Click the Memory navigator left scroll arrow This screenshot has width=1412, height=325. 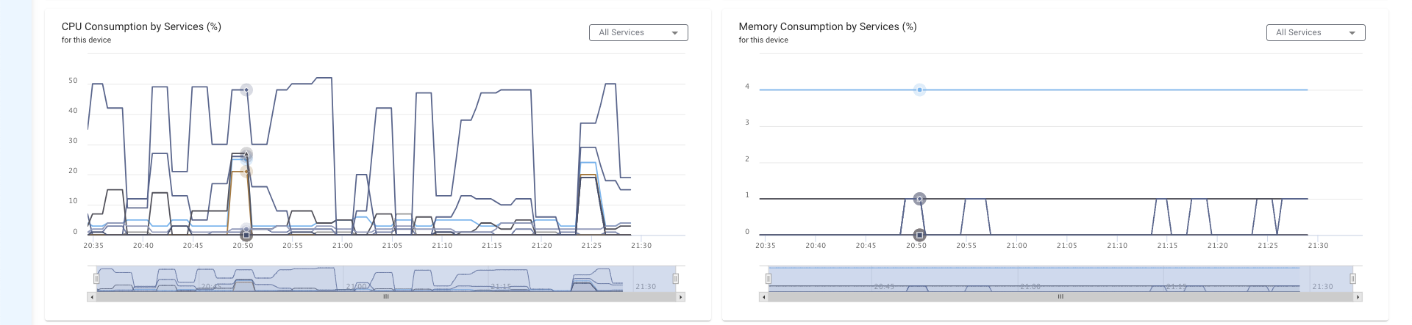coord(763,297)
